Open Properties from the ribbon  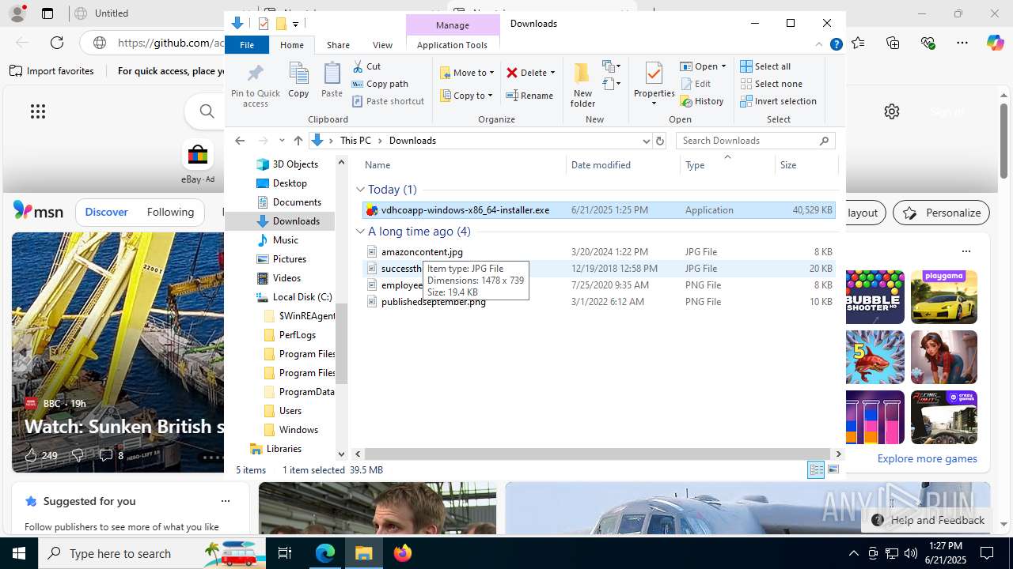[x=654, y=85]
